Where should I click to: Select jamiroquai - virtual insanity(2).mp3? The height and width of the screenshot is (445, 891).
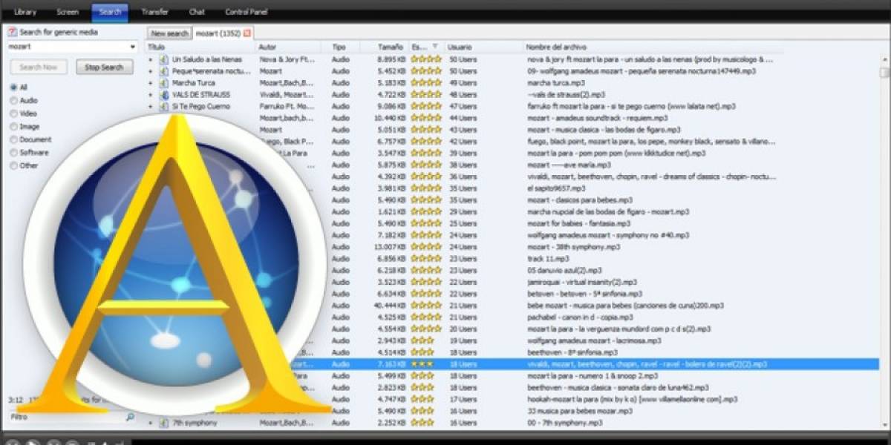(x=582, y=283)
